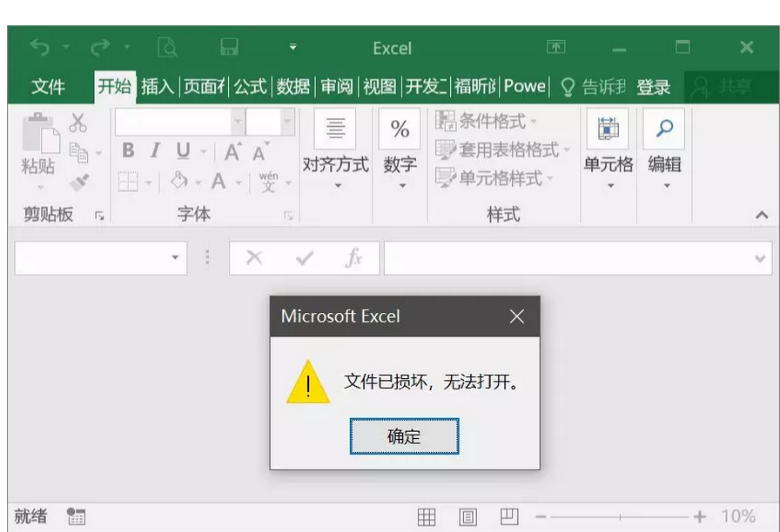Image resolution: width=780 pixels, height=532 pixels.
Task: Click the Format Painter brush icon
Action: pyautogui.click(x=78, y=183)
